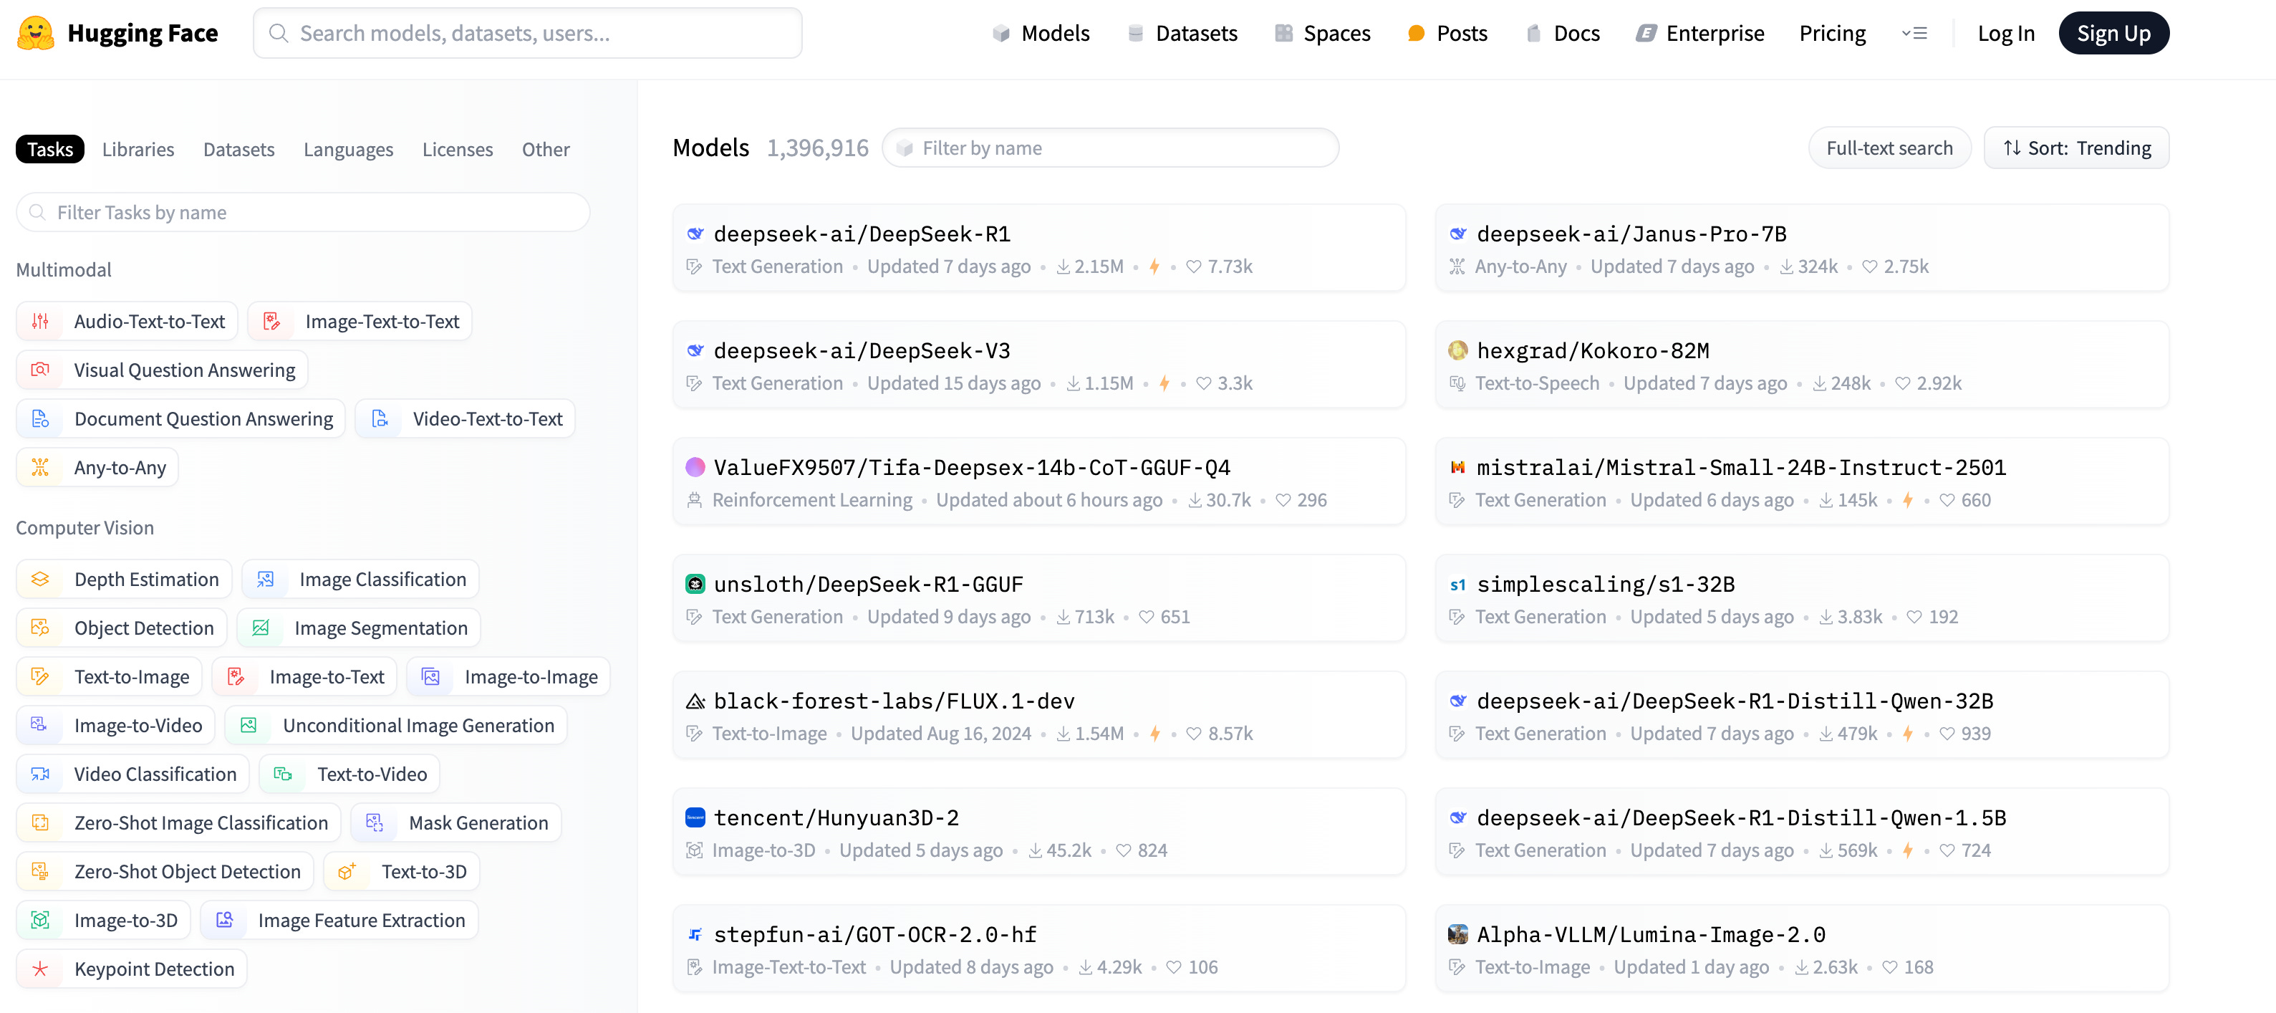
Task: Open the deepseek-ai/DeepSeek-R1 model card
Action: 1038,249
